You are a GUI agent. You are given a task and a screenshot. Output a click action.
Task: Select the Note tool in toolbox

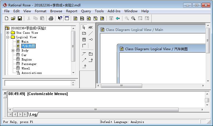(x=84, y=33)
